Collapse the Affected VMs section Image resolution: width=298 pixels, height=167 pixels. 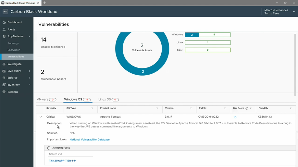49,148
